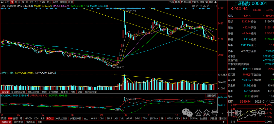Screen dimensions: 274x124
Task: Click the 预测 forecast button
Action: tap(211, 2)
